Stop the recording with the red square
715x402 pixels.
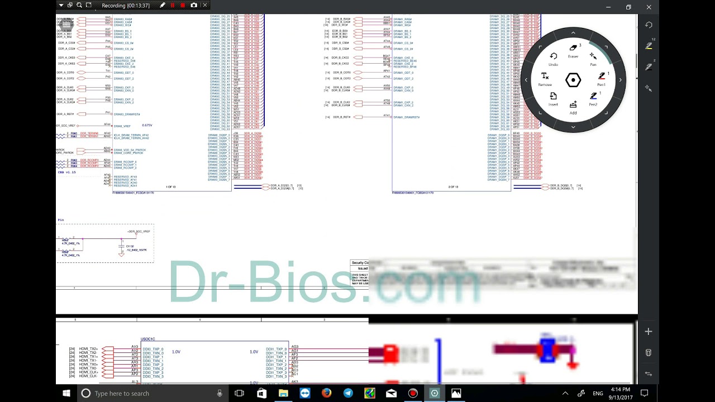click(x=183, y=5)
